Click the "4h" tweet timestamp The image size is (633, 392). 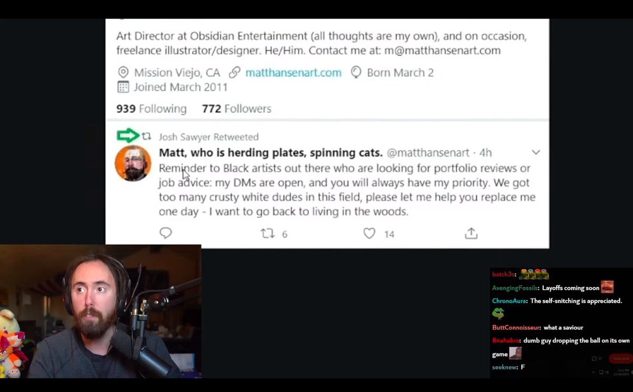(x=485, y=153)
